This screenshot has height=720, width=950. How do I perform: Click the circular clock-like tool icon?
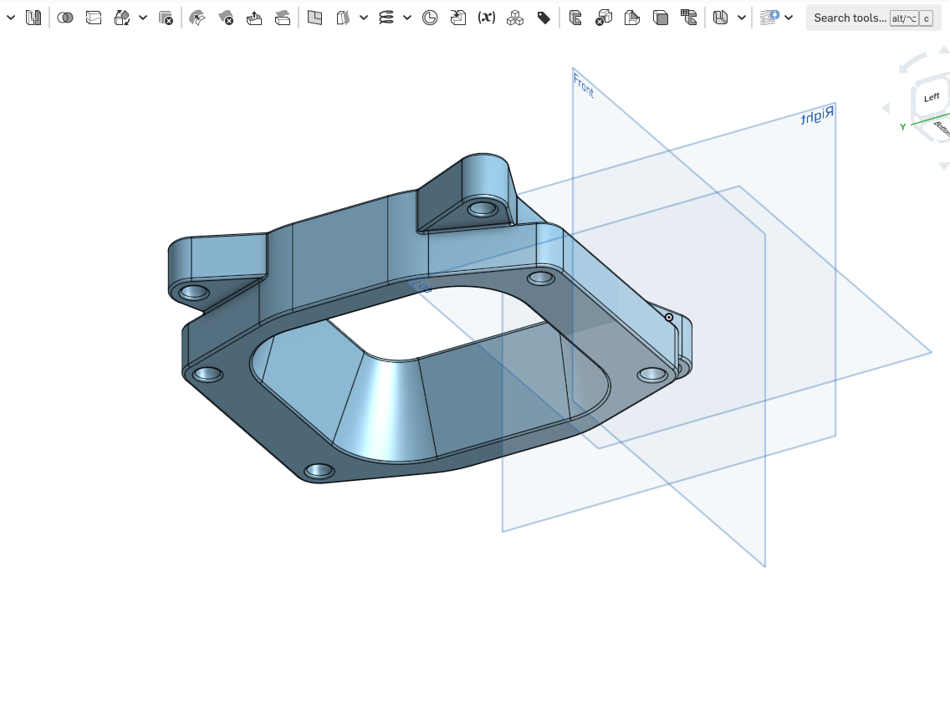point(430,18)
